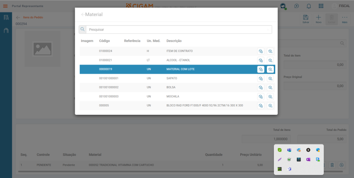Open the hamburger menu at top left

[x=5, y=6]
